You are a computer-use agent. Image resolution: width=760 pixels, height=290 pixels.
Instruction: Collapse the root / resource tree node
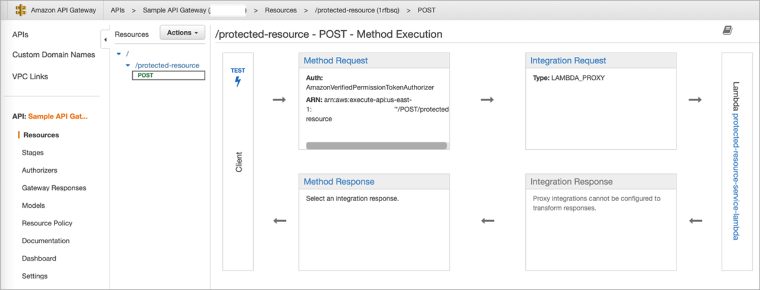tap(119, 54)
